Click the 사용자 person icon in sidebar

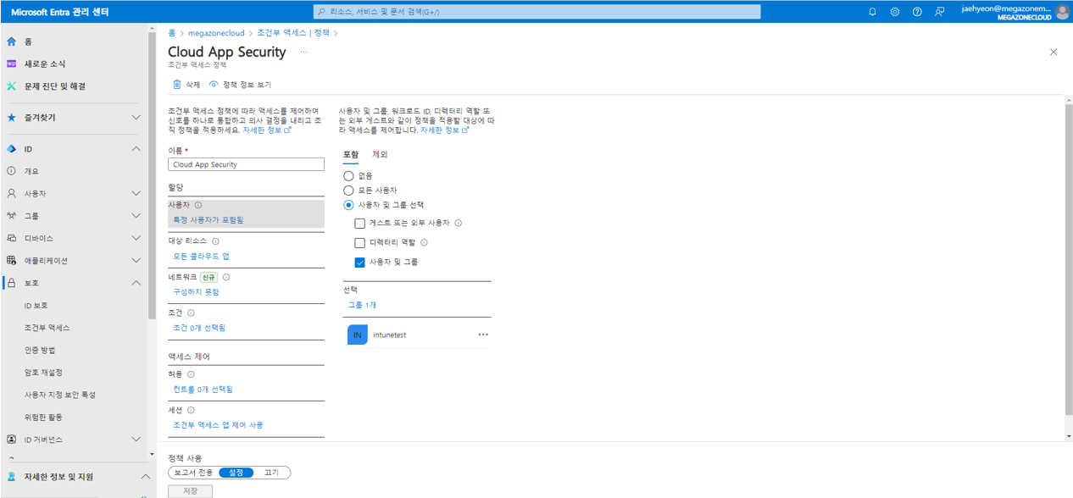point(11,193)
